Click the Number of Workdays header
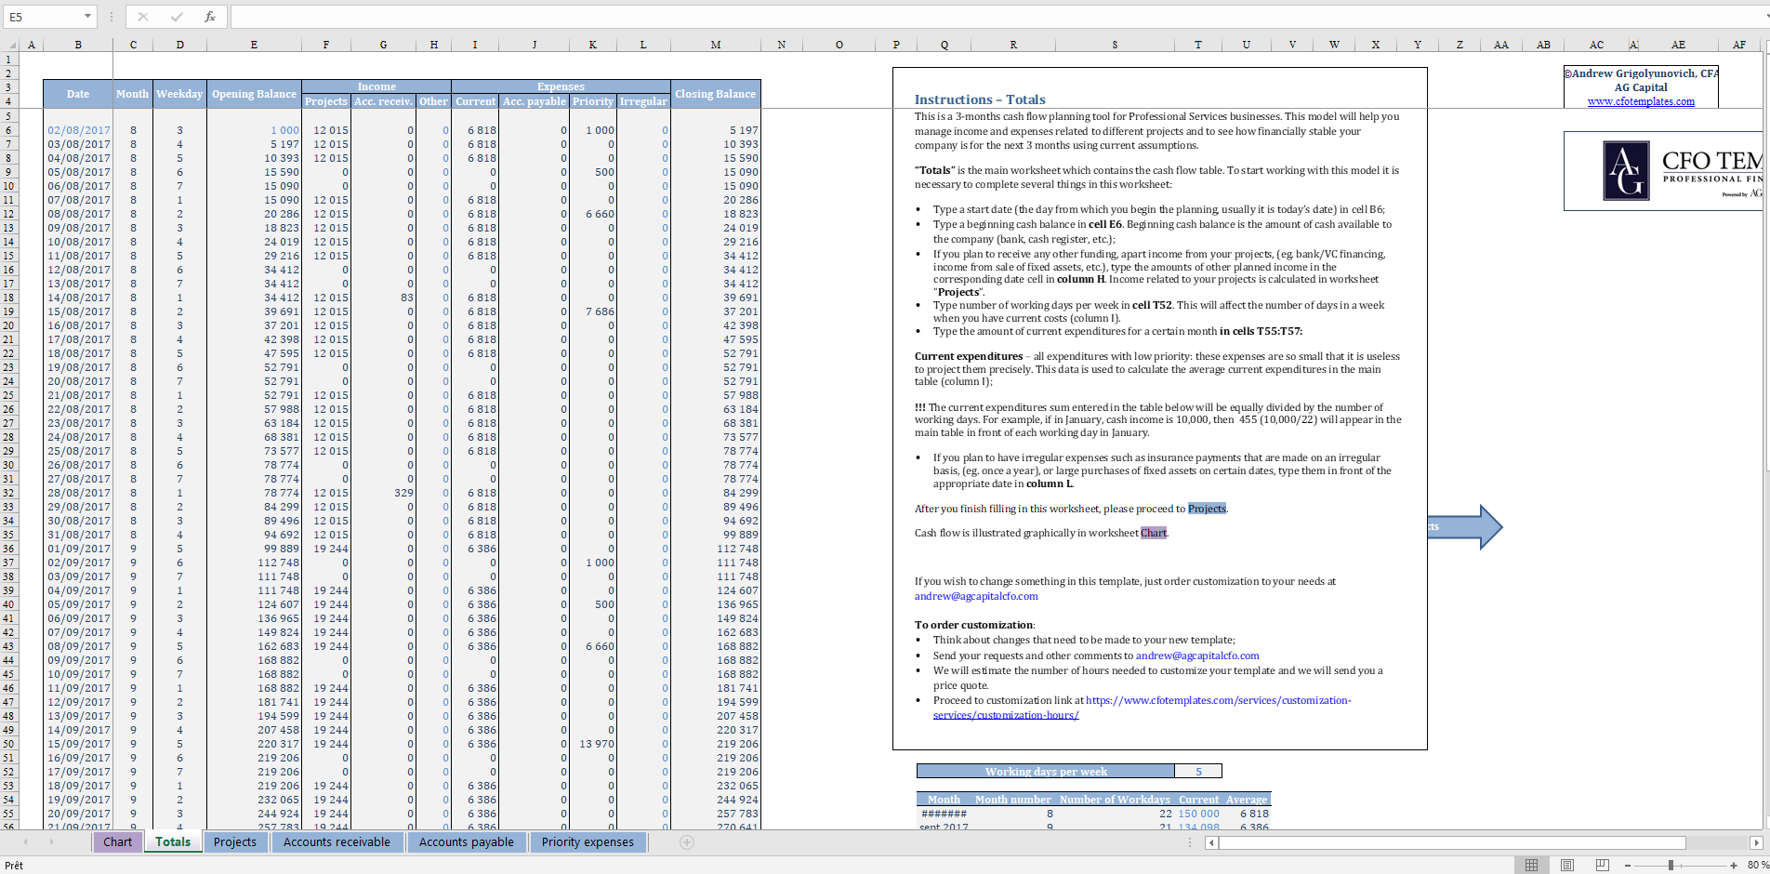 pos(1115,800)
